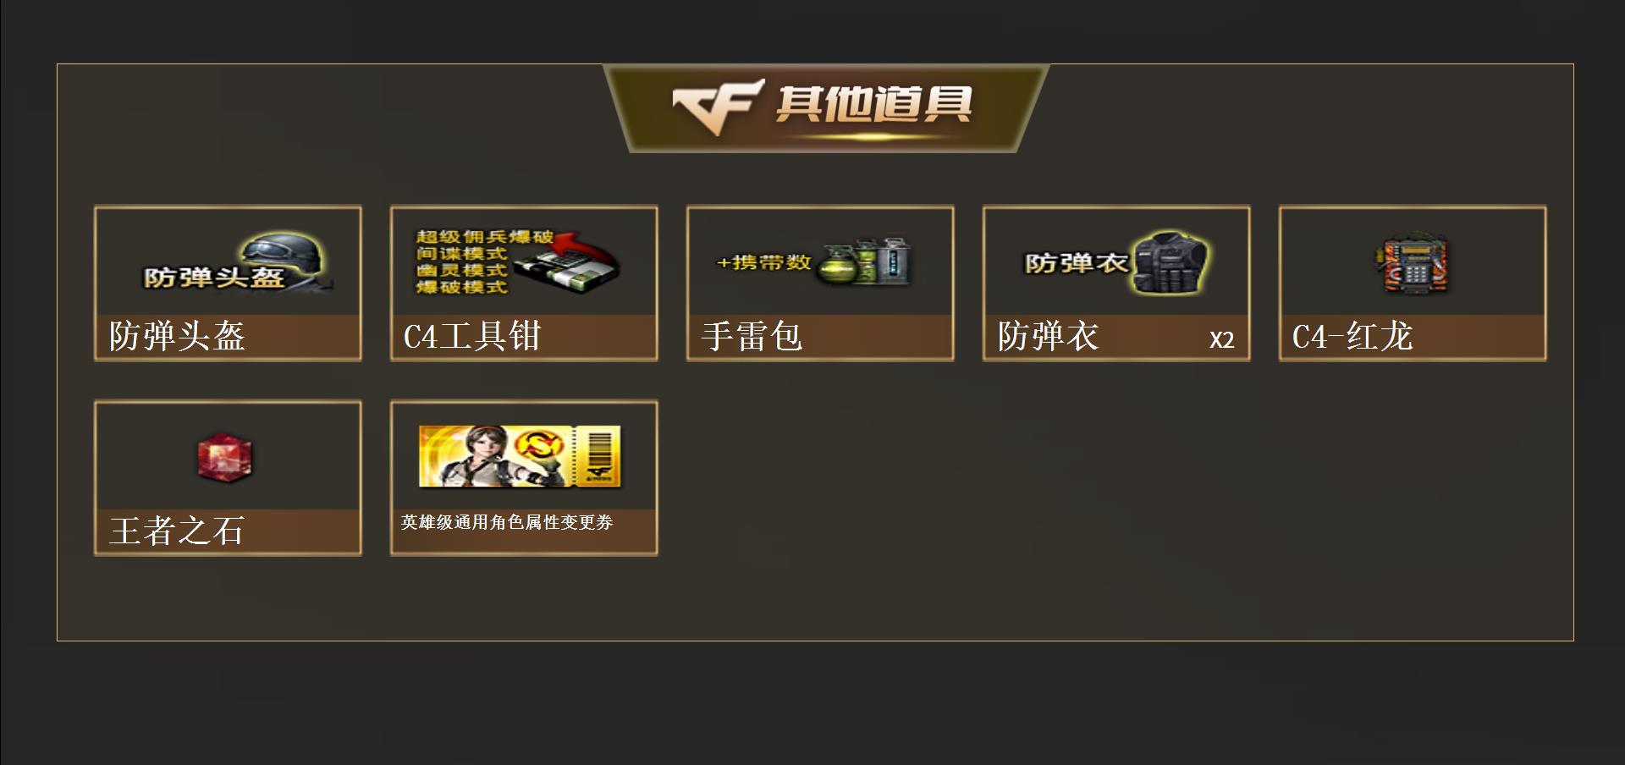Click 英雄级通用角色属性变更券 text
This screenshot has width=1625, height=765.
[507, 522]
